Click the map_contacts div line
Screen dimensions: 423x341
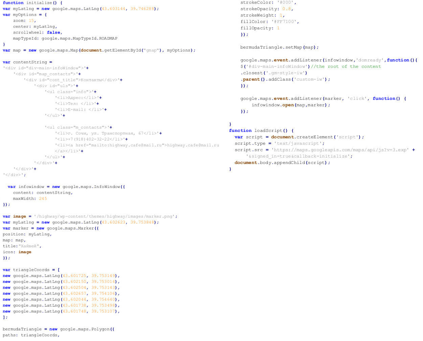click(47, 74)
